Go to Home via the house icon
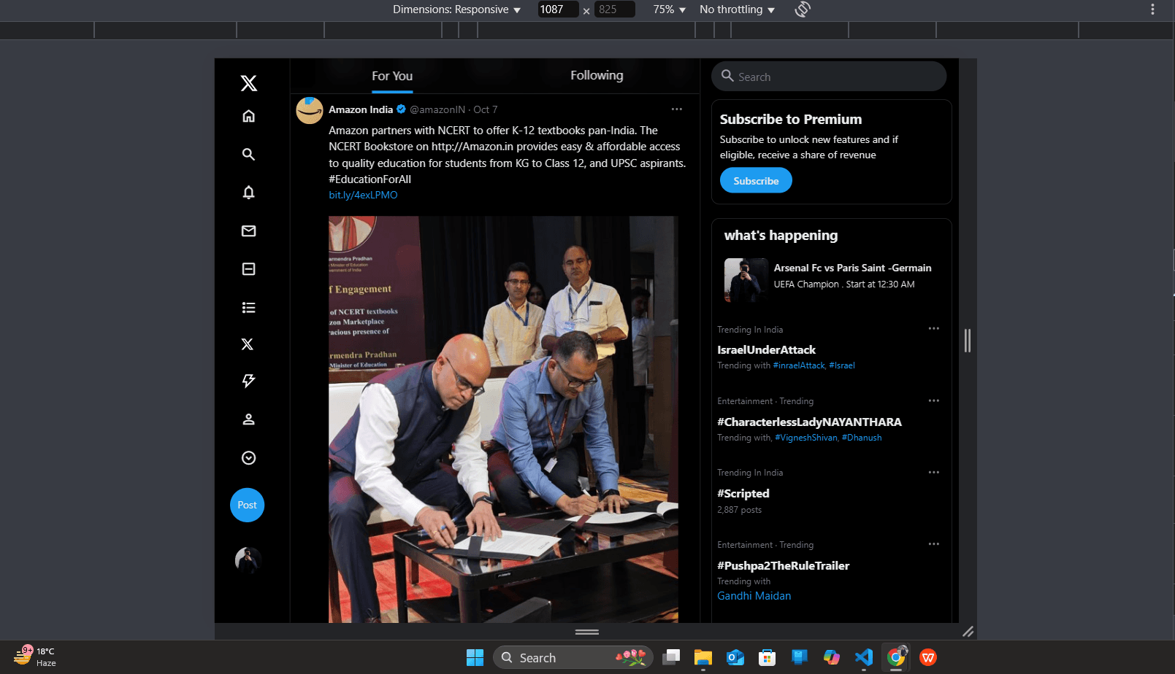 pos(249,117)
